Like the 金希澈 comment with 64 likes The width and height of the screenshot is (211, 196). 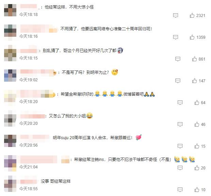click(197, 102)
